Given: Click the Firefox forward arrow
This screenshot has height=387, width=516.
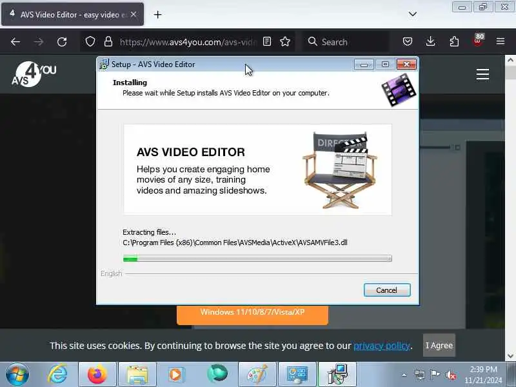Looking at the screenshot, I should click(x=39, y=42).
